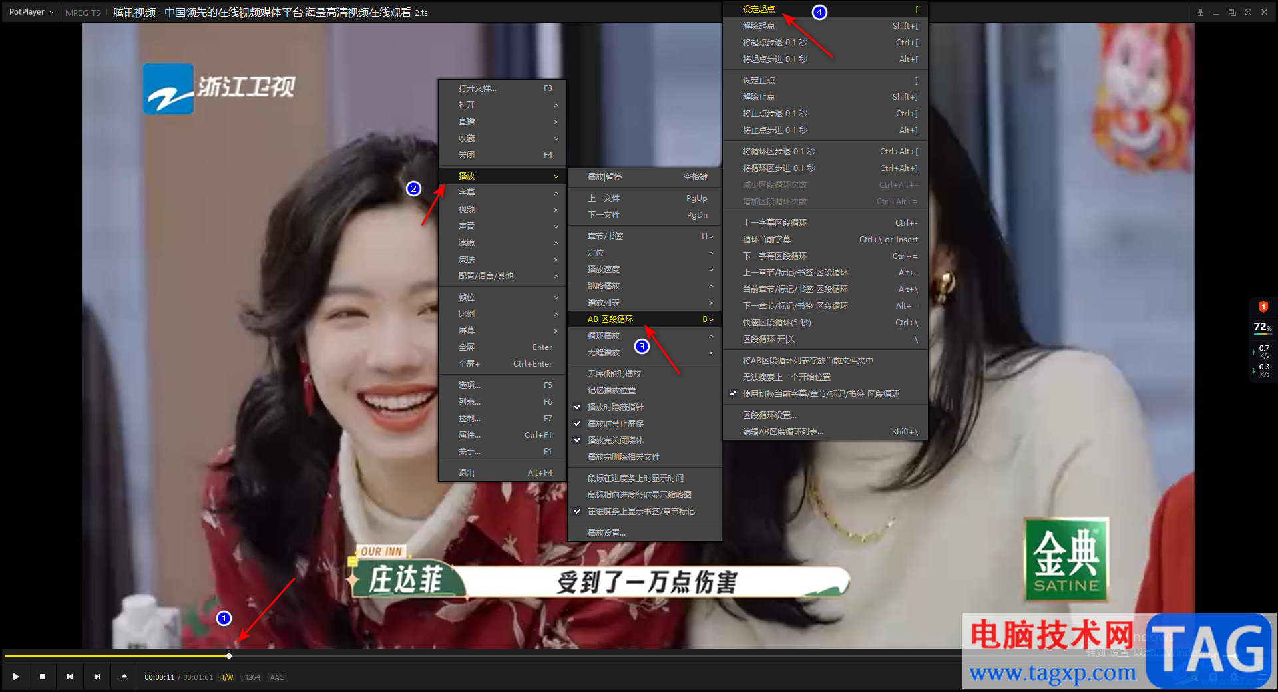1278x692 pixels.
Task: Open 区段循环设置... entry
Action: tap(825, 415)
